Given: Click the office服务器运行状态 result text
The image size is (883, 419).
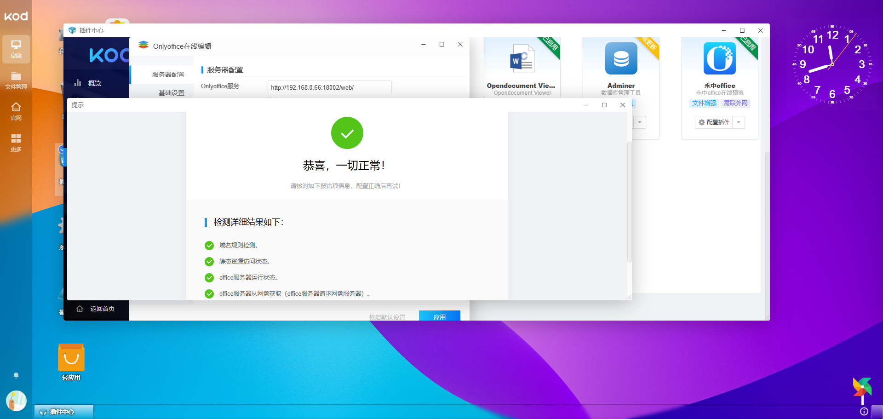Looking at the screenshot, I should click(249, 278).
